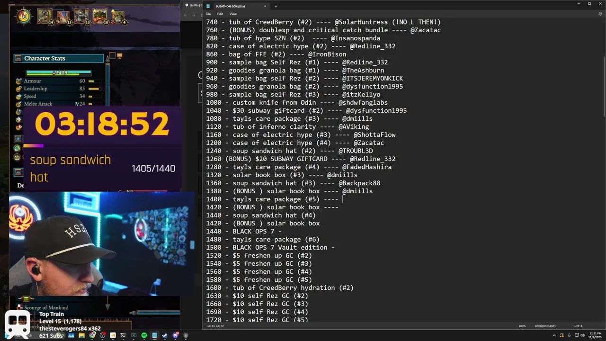Viewport: 606px width, 341px height.
Task: Close the SUBATHON GOALS.txt tab
Action: (x=265, y=6)
